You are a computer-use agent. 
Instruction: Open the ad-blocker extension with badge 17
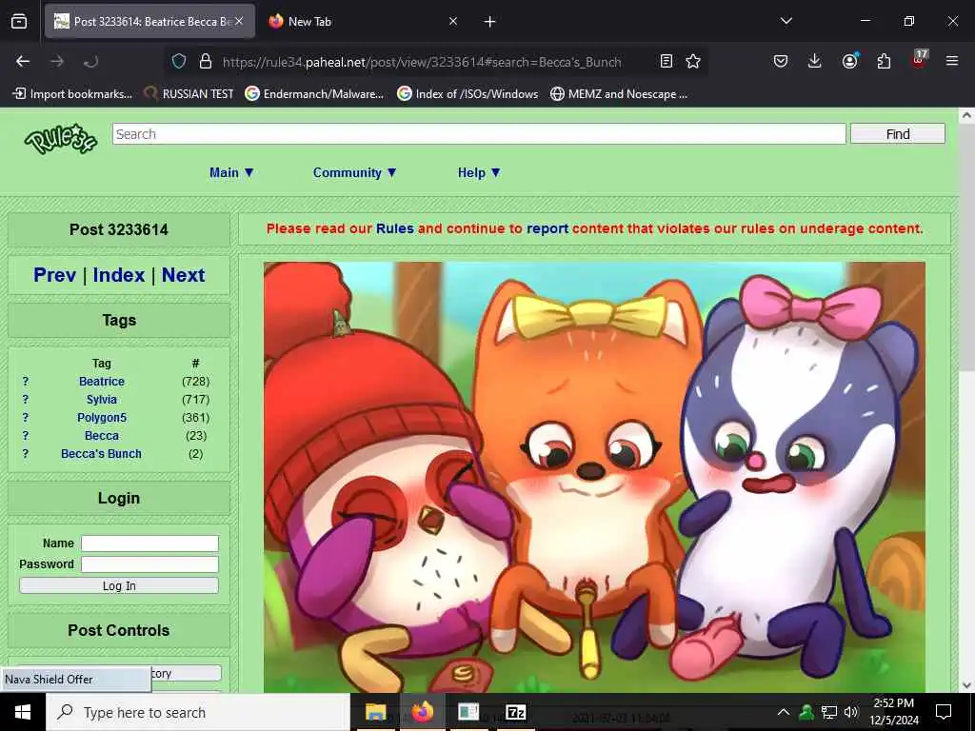(x=919, y=60)
